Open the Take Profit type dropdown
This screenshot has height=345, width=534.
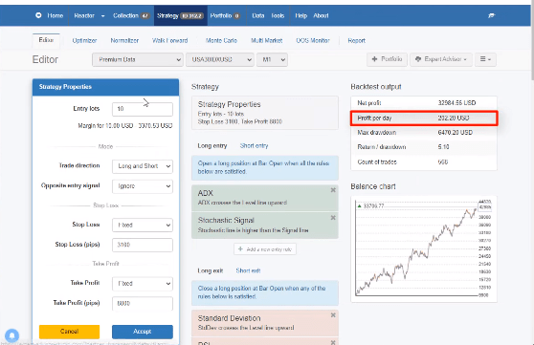tap(143, 284)
